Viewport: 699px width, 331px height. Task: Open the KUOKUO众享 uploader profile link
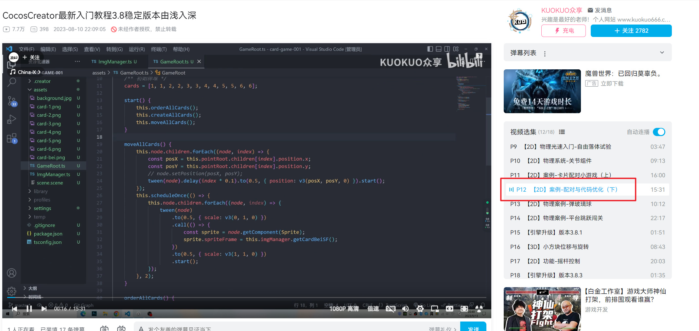pyautogui.click(x=562, y=10)
